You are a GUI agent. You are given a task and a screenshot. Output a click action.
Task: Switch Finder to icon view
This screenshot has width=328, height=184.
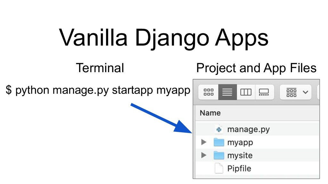(x=208, y=92)
